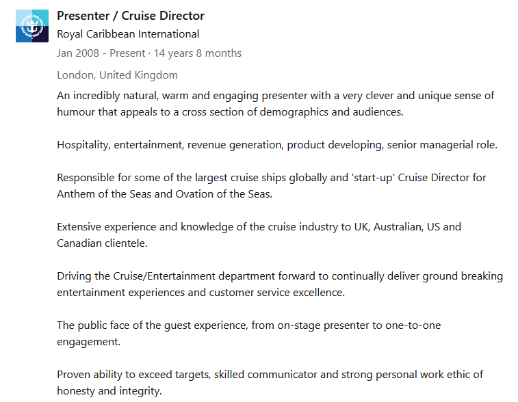
Task: Click the Royal Caribbean company logo
Action: point(32,26)
